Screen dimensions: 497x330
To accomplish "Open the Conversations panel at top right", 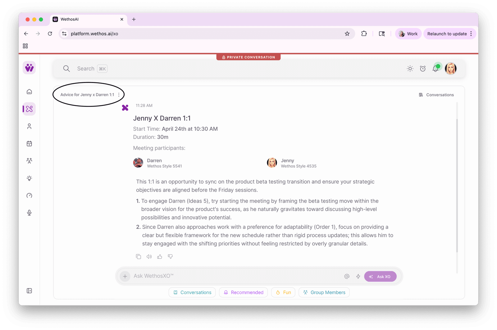I will [436, 95].
